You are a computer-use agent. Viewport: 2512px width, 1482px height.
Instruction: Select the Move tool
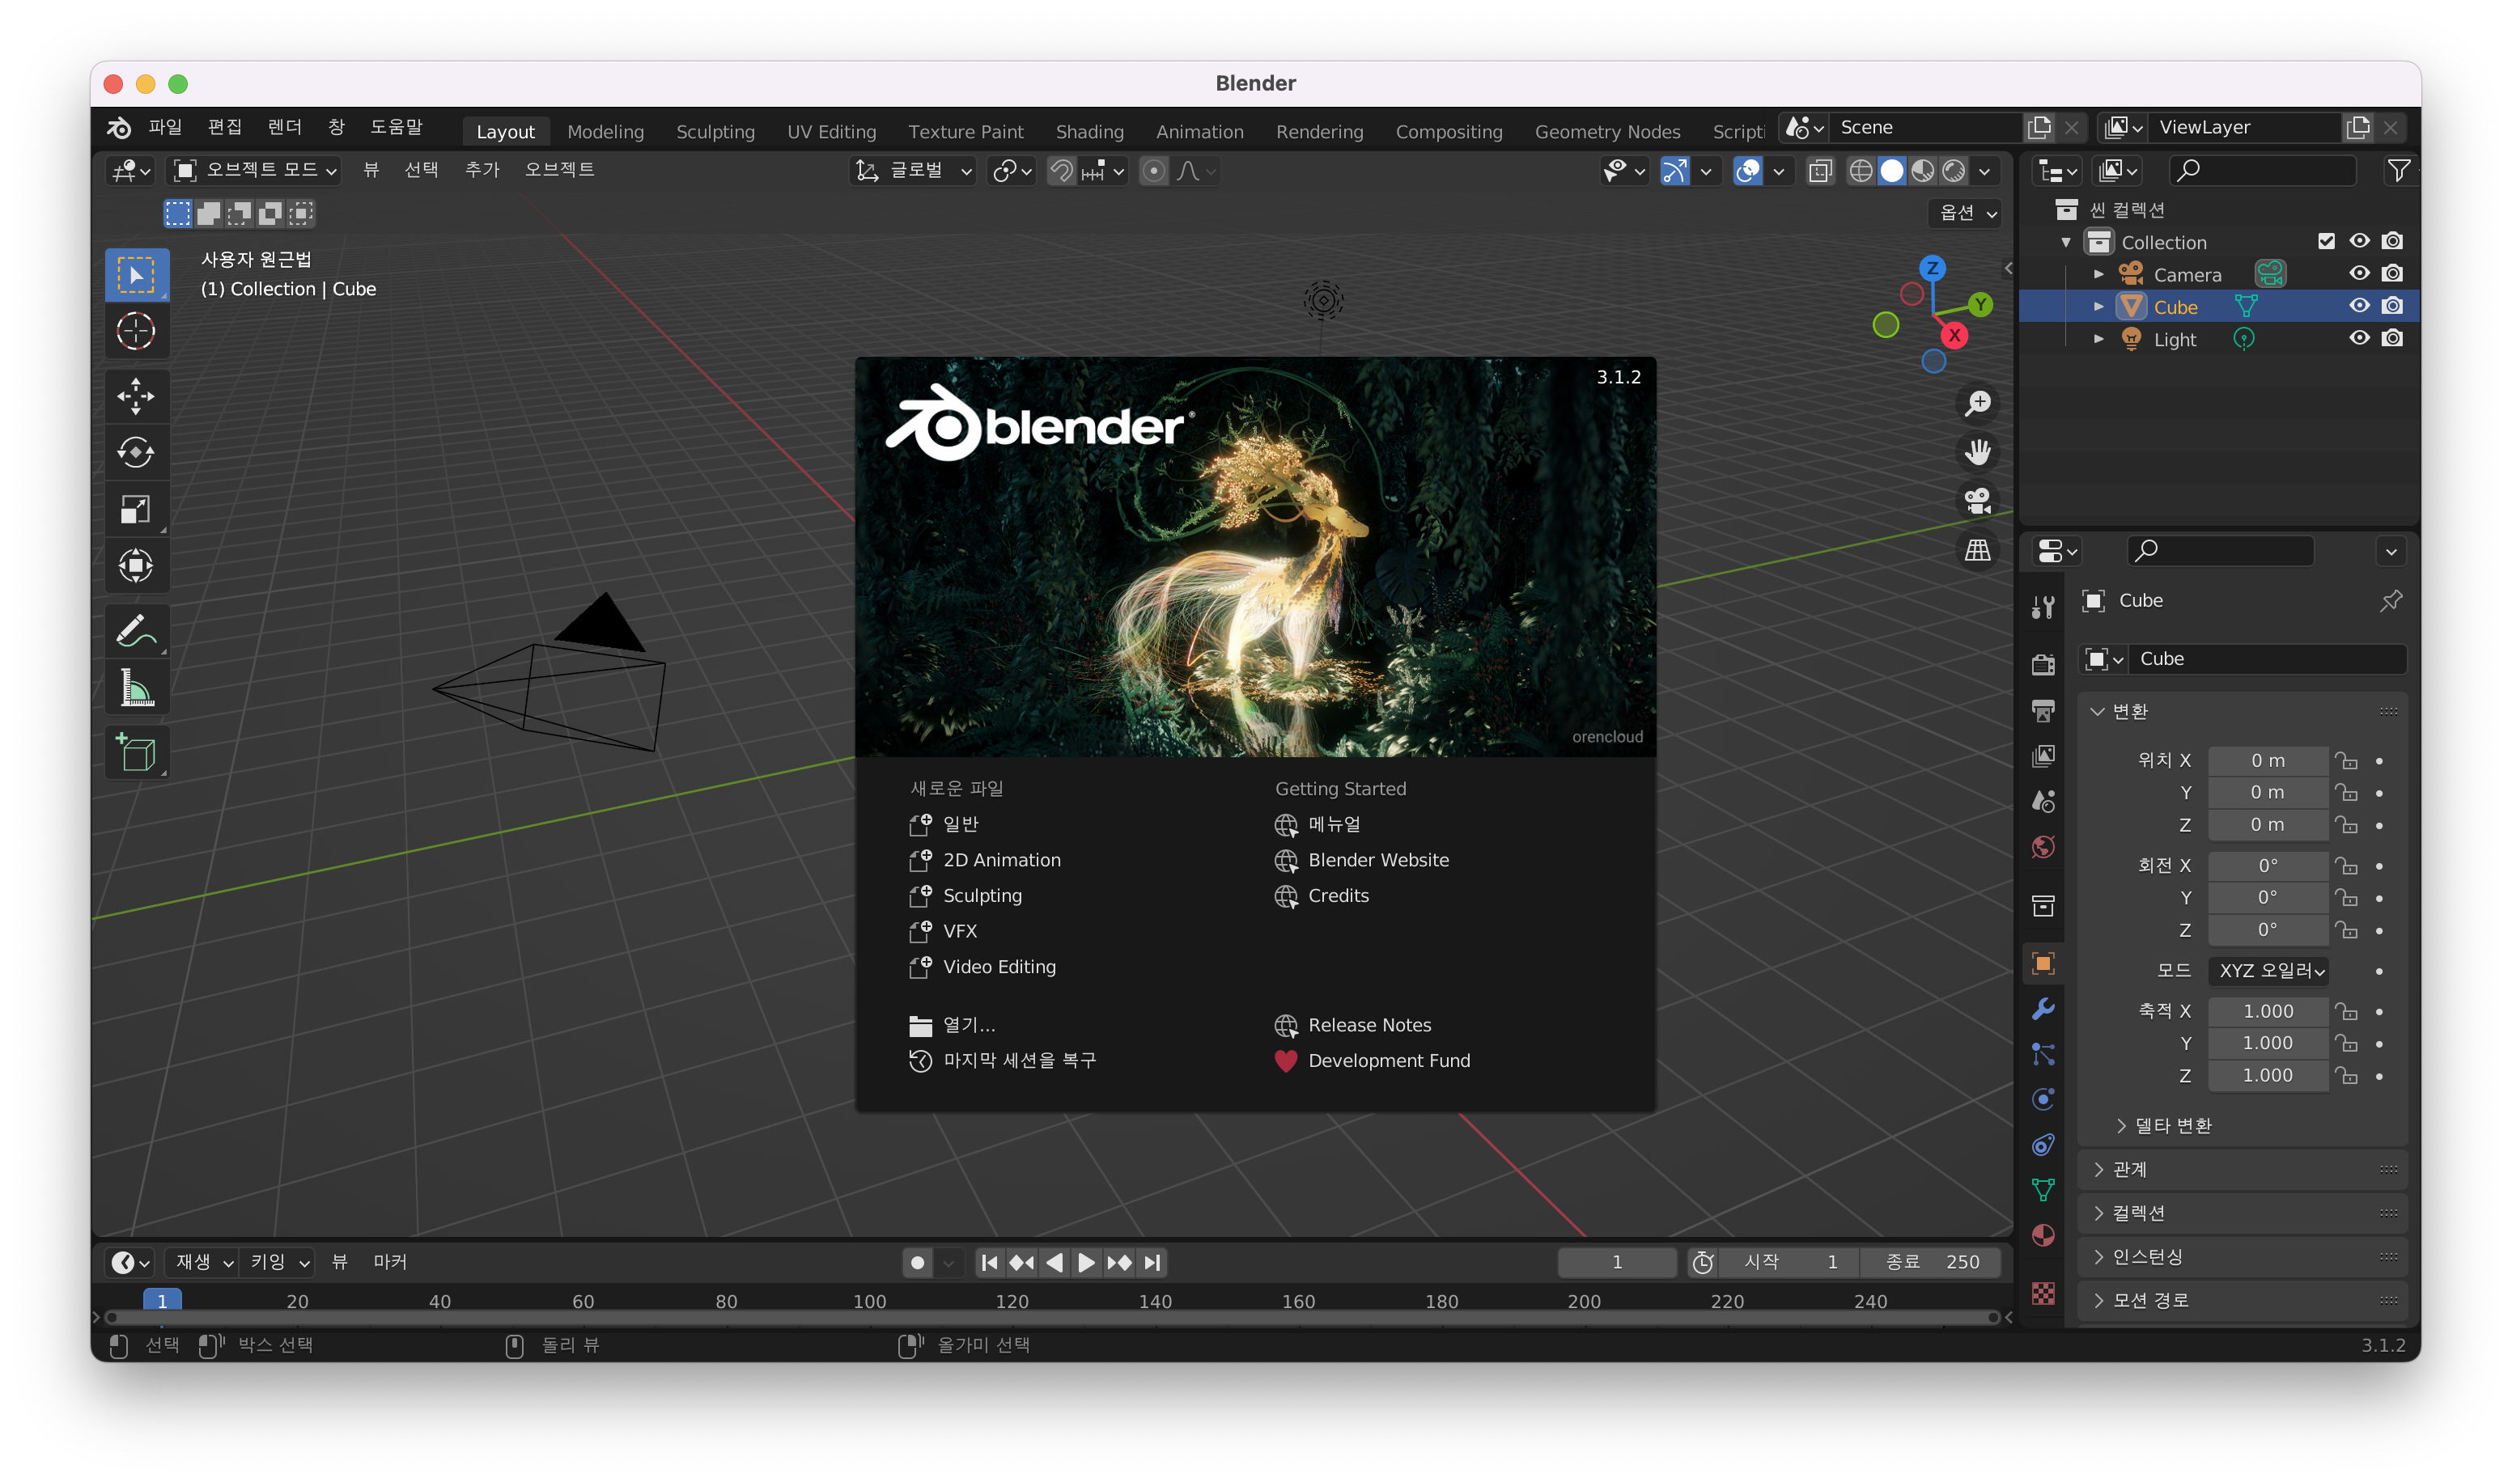[x=136, y=396]
